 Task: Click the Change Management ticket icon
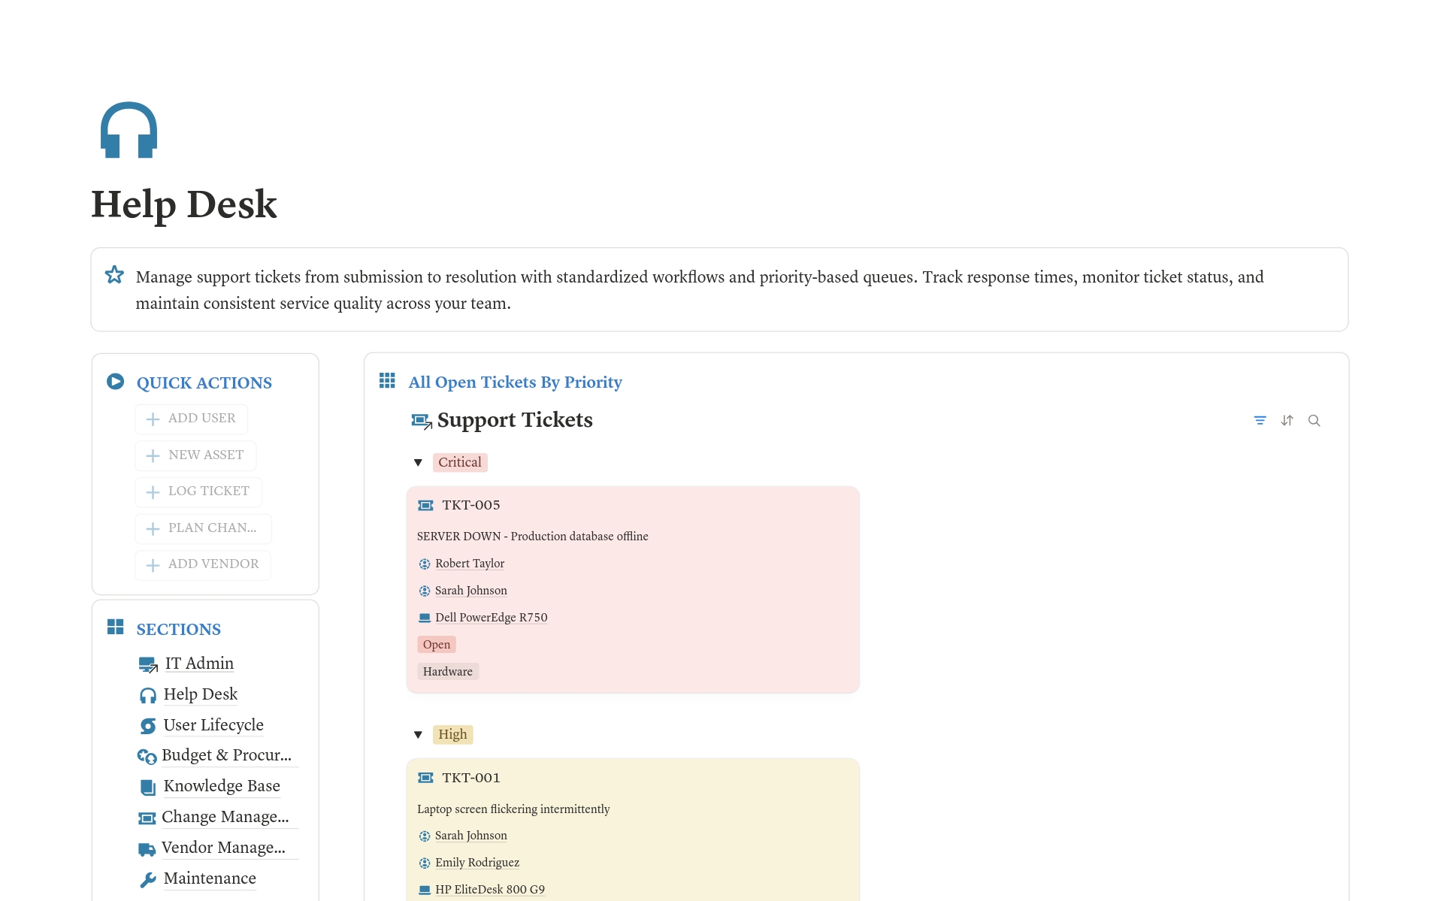147,818
